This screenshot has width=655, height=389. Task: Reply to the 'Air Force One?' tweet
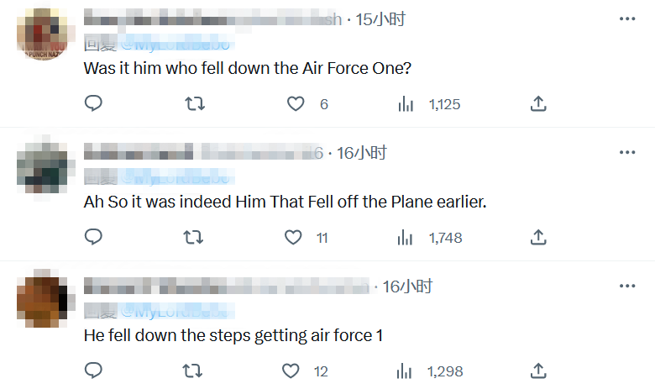(x=94, y=104)
